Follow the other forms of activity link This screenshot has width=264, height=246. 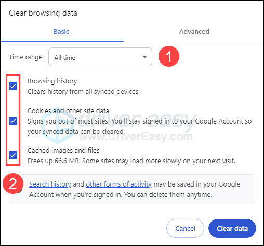(x=119, y=185)
